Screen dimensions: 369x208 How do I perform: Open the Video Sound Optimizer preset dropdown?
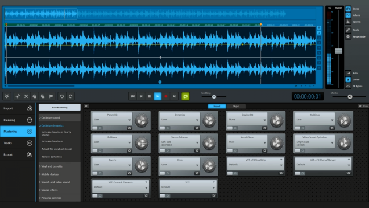click(314, 143)
